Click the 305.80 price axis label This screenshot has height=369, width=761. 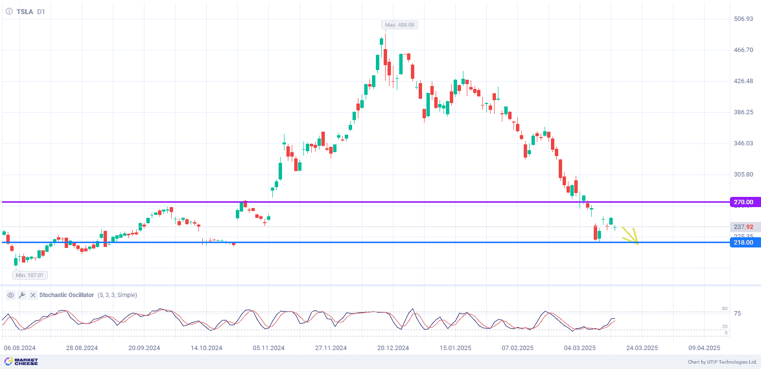(743, 175)
